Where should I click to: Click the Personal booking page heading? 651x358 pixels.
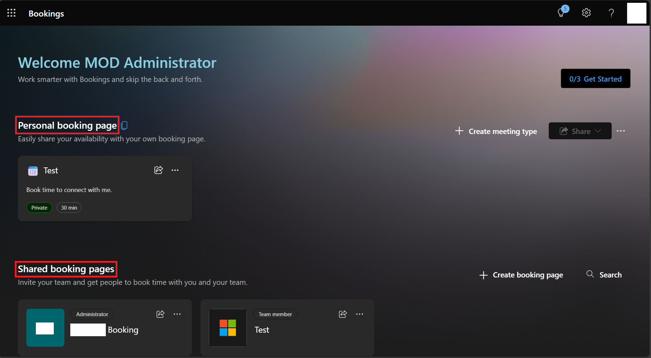(x=67, y=125)
